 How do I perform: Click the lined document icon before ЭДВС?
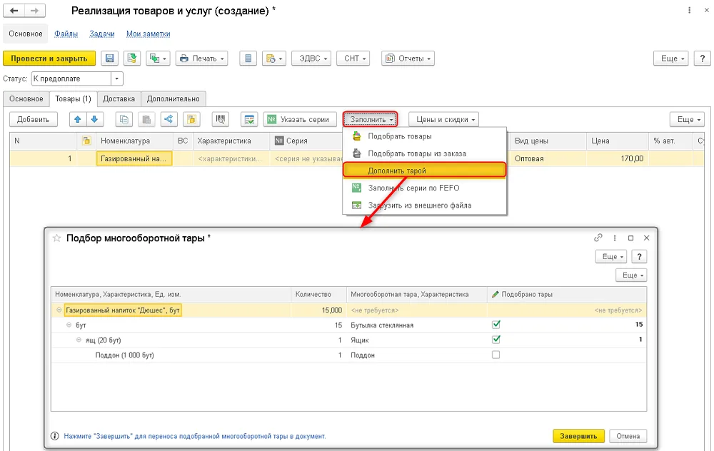pos(248,59)
